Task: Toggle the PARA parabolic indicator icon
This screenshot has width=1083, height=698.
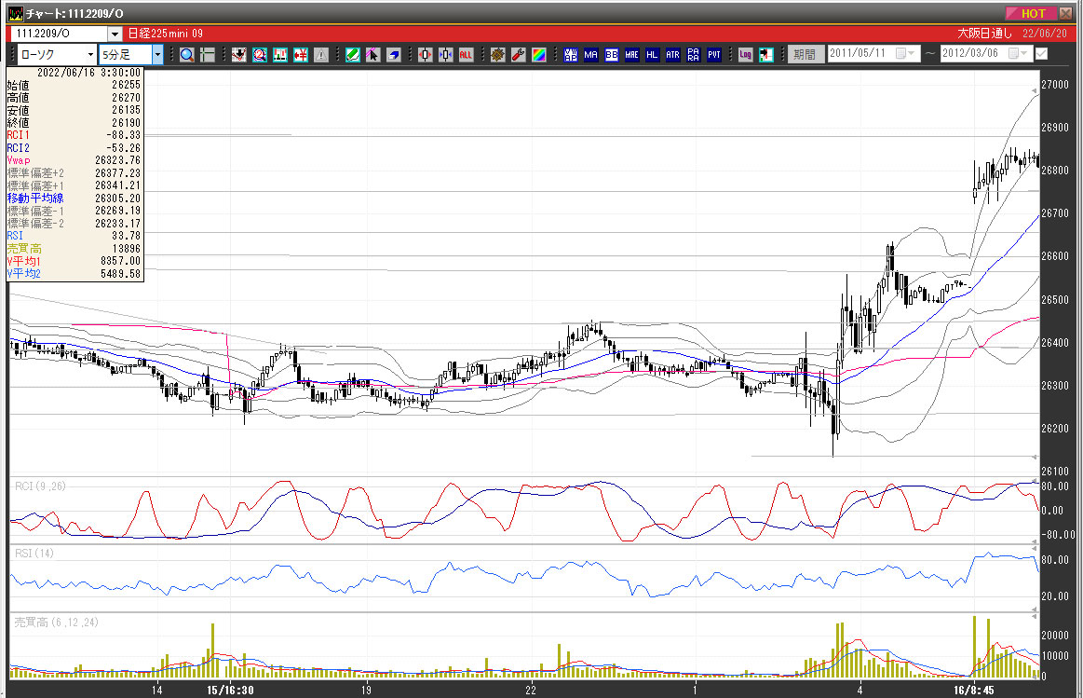Action: (x=694, y=55)
